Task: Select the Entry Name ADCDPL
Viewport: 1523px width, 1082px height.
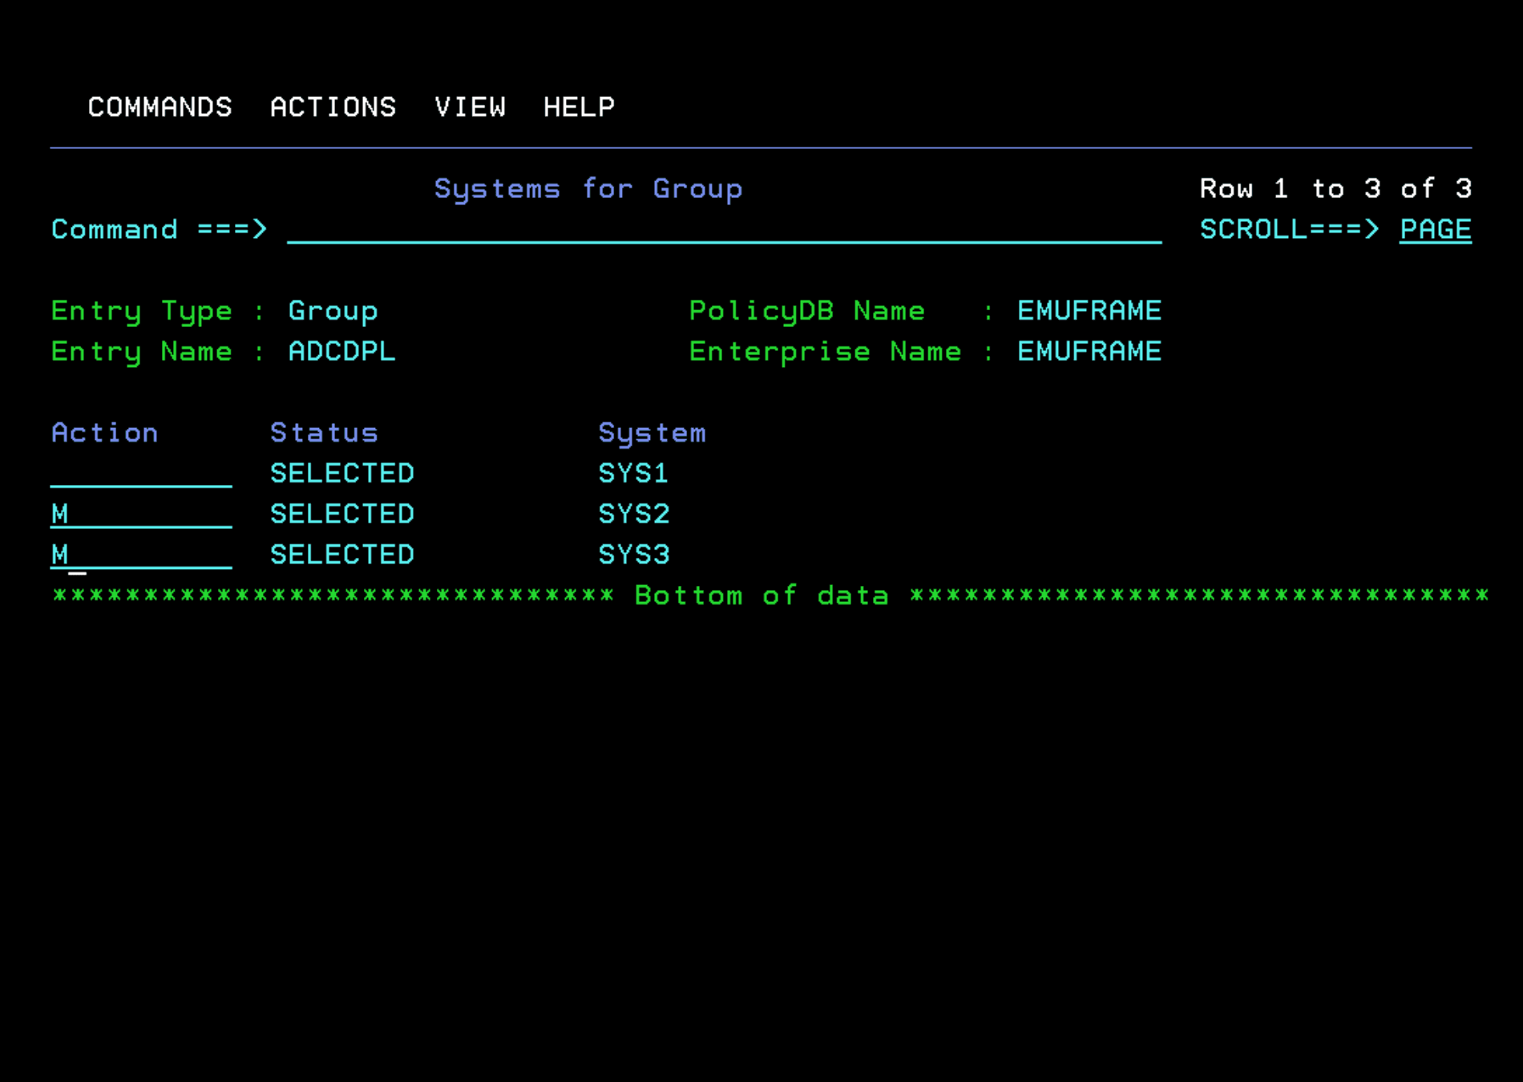Action: [342, 351]
